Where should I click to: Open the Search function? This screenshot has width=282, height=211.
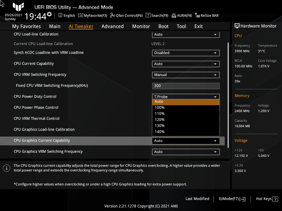pyautogui.click(x=157, y=16)
